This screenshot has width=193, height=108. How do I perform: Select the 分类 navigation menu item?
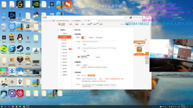83,24
